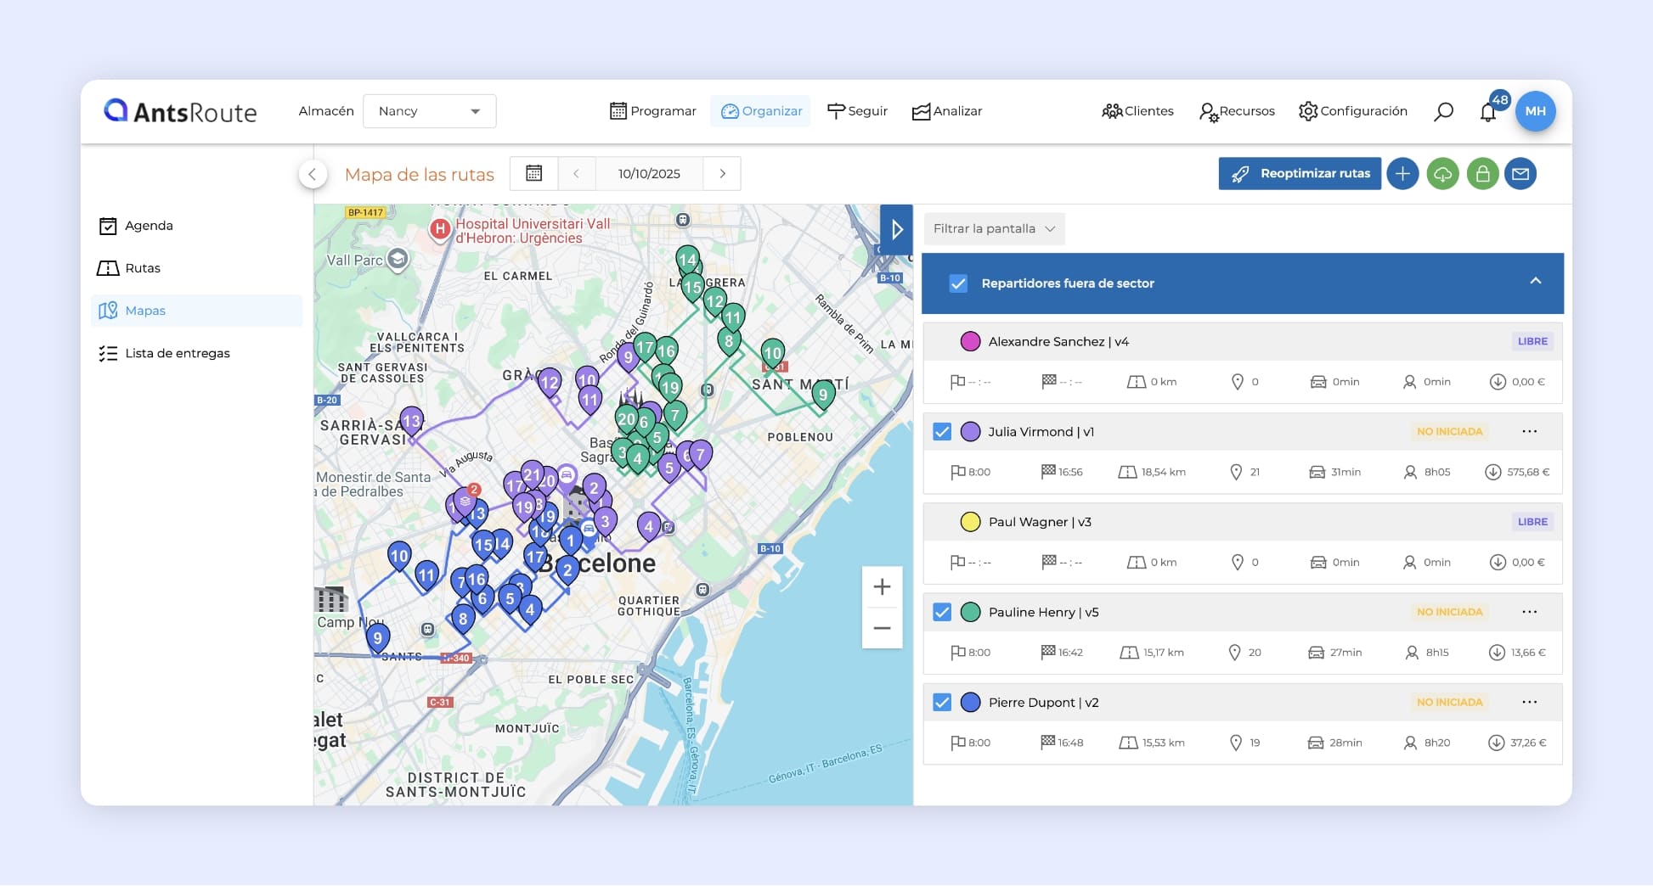
Task: Click the envelope icon to send notifications
Action: pos(1521,173)
